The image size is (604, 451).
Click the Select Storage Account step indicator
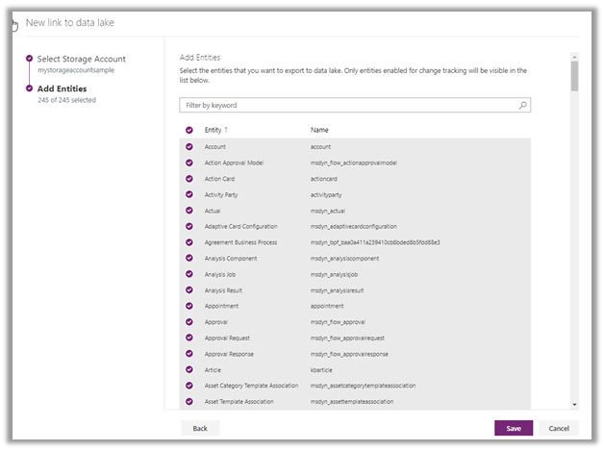coord(29,59)
